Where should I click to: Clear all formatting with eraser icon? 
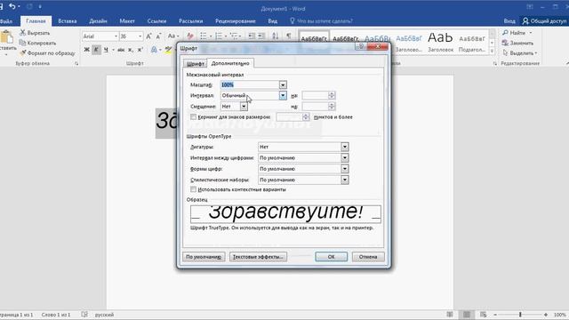click(x=189, y=36)
